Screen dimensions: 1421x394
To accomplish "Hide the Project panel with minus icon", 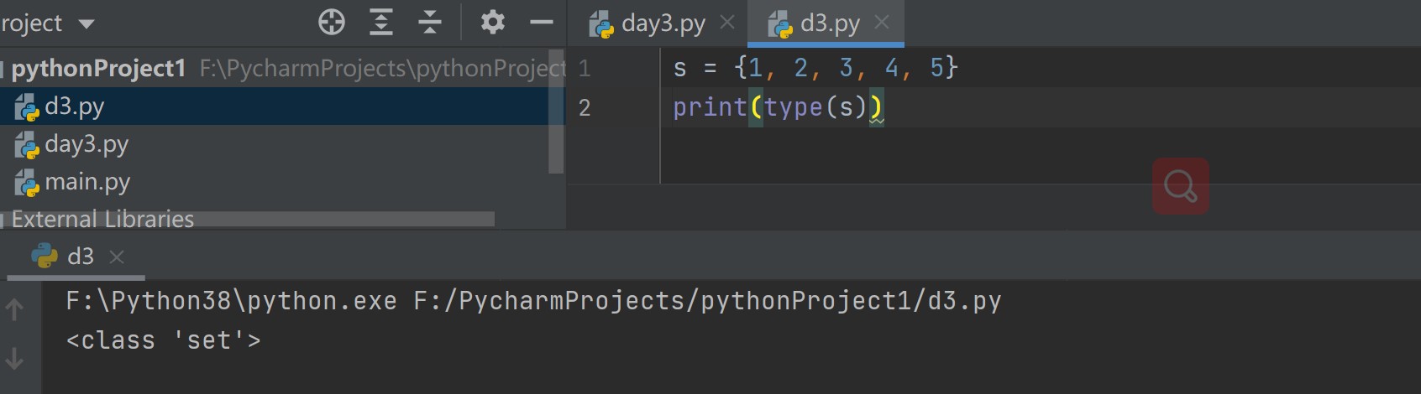I will 542,23.
